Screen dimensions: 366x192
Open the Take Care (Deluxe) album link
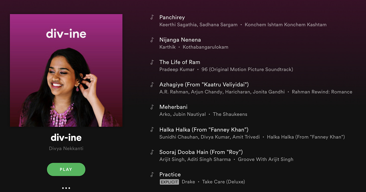(223, 182)
